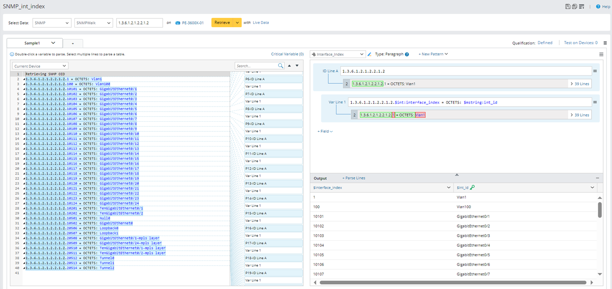Click the Save icon in header
Image resolution: width=612 pixels, height=289 pixels.
pyautogui.click(x=568, y=6)
